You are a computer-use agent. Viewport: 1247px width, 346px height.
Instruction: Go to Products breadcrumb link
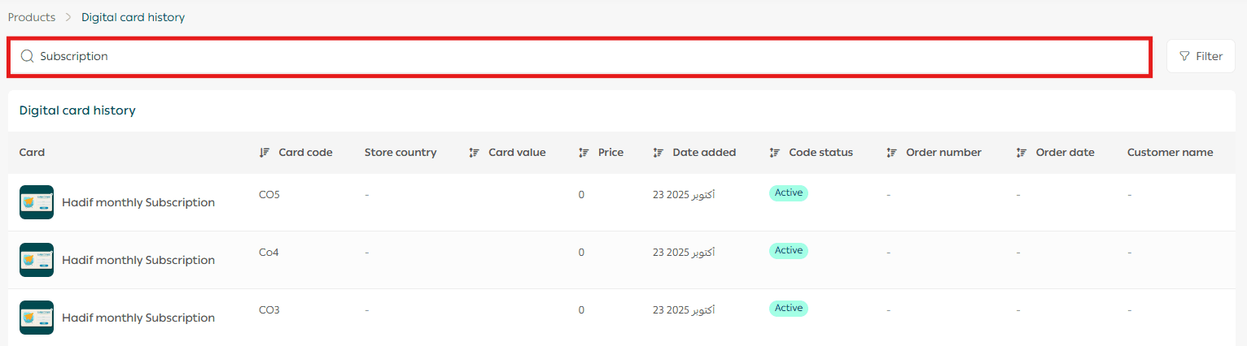(32, 17)
